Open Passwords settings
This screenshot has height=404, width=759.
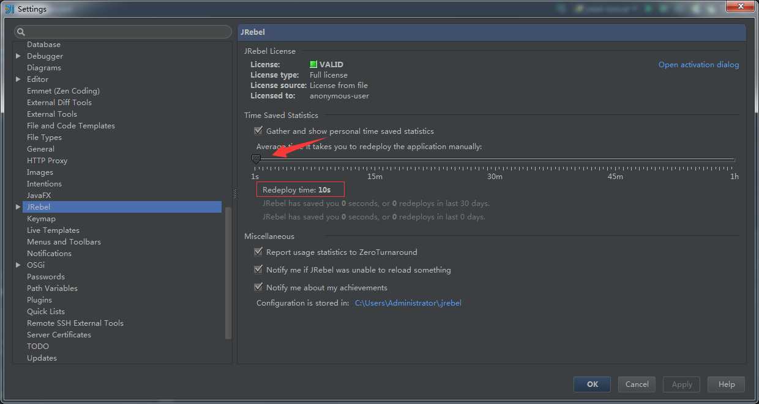(46, 276)
